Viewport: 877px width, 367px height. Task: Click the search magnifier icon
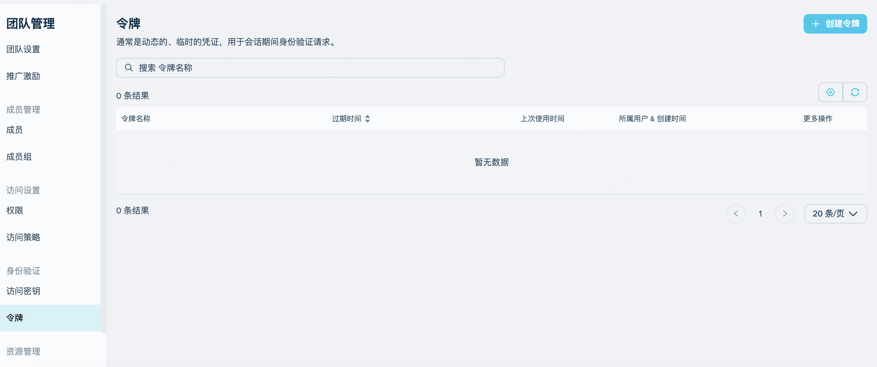click(128, 67)
